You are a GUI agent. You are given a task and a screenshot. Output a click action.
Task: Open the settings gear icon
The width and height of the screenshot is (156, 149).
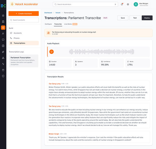tap(128, 4)
